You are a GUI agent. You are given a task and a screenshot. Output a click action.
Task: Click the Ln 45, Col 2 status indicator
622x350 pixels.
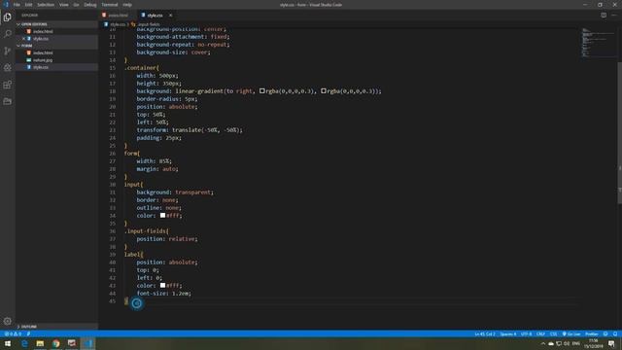[x=485, y=334]
